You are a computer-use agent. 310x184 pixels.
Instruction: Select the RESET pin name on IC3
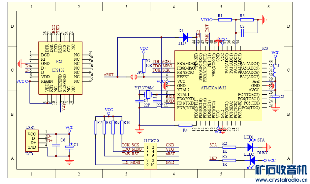point(183,77)
